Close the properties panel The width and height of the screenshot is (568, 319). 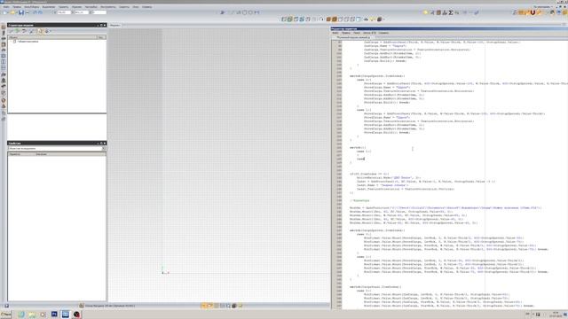pyautogui.click(x=105, y=144)
